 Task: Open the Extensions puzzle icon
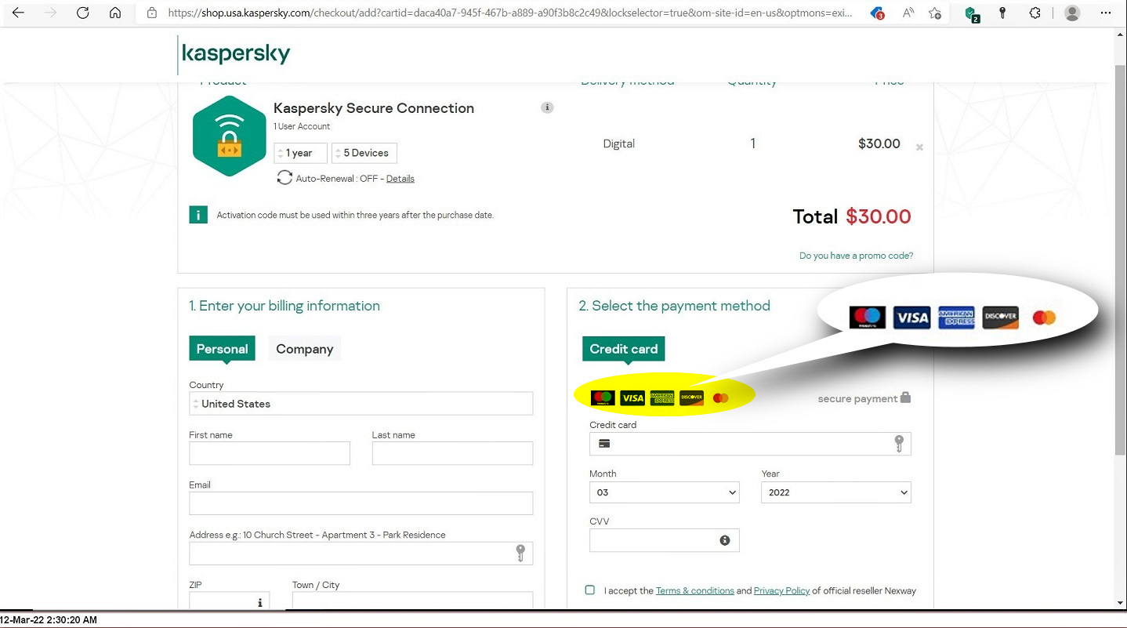coord(1035,13)
